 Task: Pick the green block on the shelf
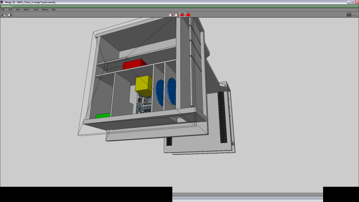(x=103, y=116)
